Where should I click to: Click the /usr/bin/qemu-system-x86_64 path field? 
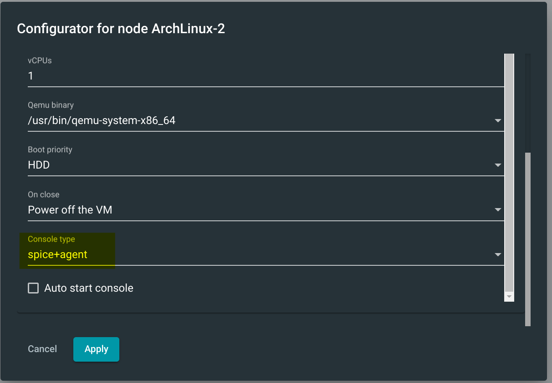[182, 120]
